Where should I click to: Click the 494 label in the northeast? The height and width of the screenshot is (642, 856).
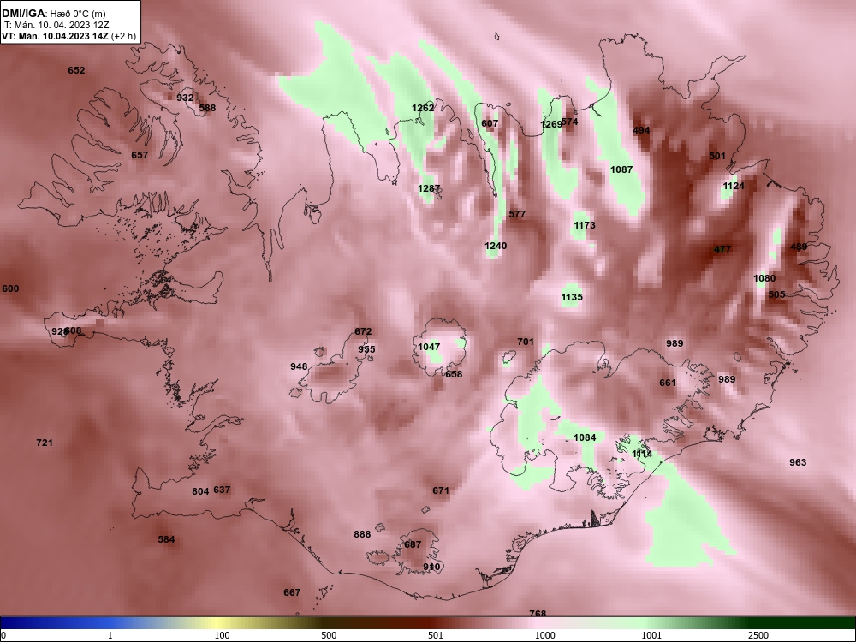641,130
